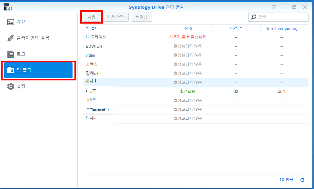Select the video folder row
The image size is (314, 189).
coord(196,55)
